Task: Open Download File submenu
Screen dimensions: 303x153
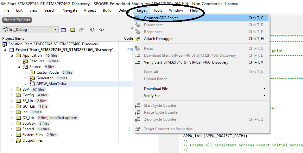Action: tap(201, 88)
